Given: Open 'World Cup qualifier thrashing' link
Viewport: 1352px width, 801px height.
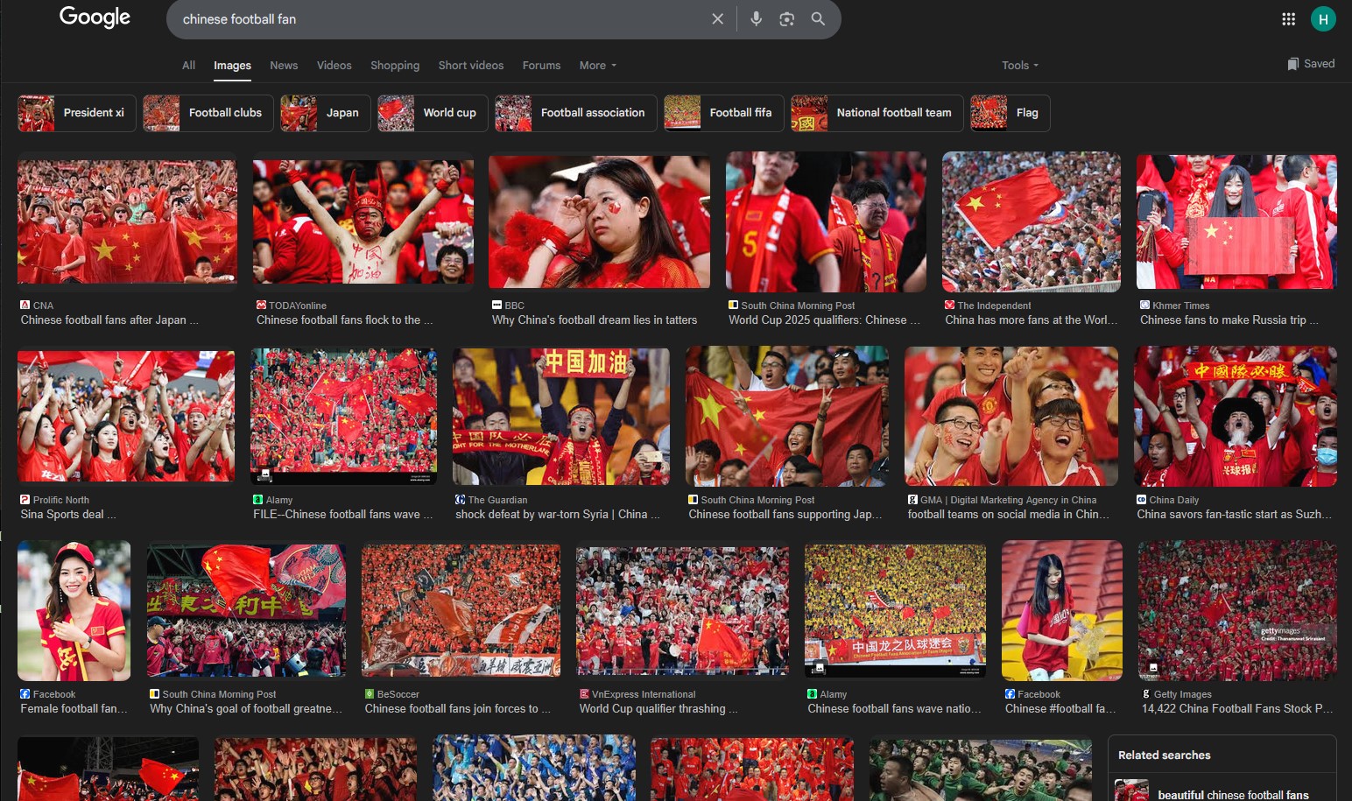Looking at the screenshot, I should click(658, 709).
